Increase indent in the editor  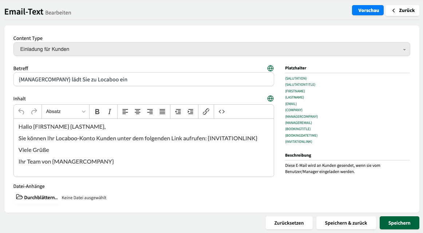(190, 112)
